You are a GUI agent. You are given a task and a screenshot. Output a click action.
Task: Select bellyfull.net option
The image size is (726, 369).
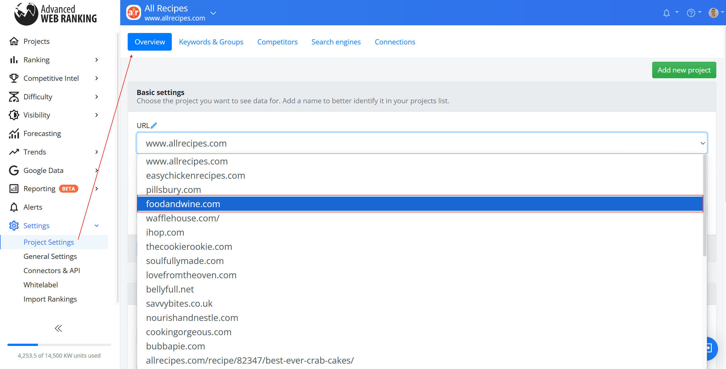point(420,289)
